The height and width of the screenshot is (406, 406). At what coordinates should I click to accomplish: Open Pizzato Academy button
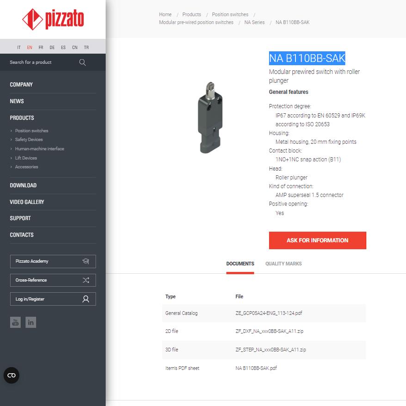[x=53, y=262]
